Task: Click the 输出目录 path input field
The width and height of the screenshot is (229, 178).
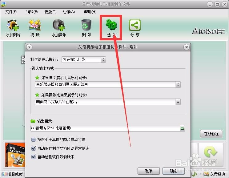Action: click(105, 128)
